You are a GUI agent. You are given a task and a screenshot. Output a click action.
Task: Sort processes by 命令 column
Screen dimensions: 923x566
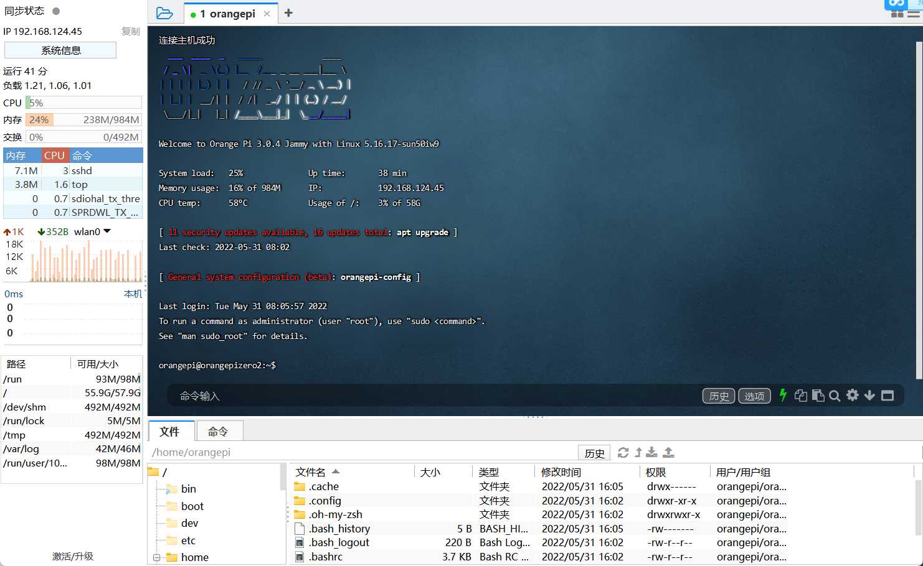(x=106, y=155)
